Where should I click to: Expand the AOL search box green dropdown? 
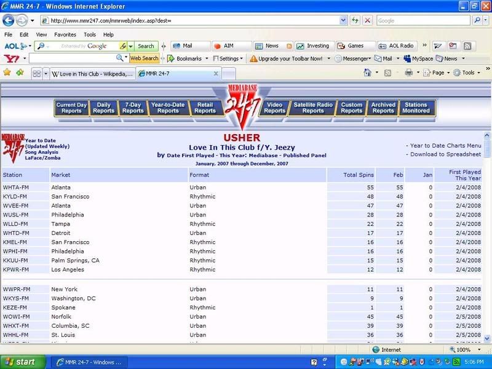tap(130, 46)
